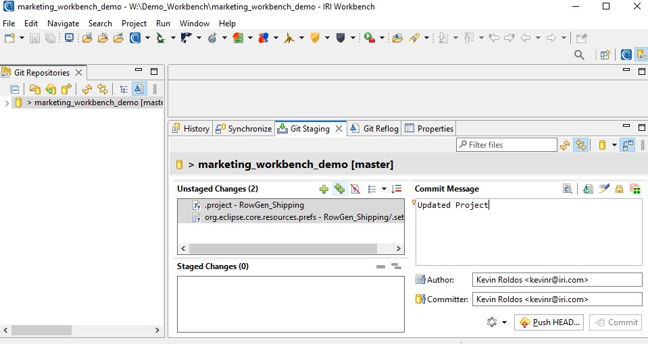Click the Push HEAD... button

549,322
